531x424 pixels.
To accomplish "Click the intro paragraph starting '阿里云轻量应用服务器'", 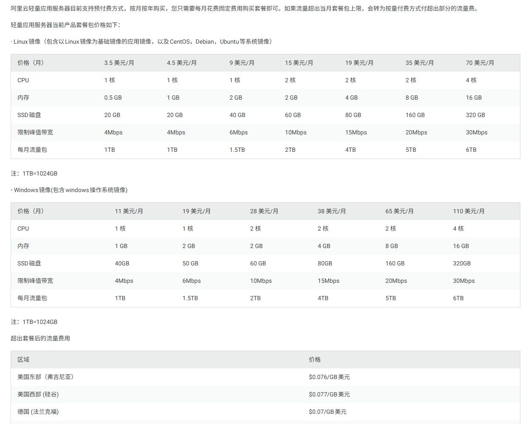I will pos(245,8).
